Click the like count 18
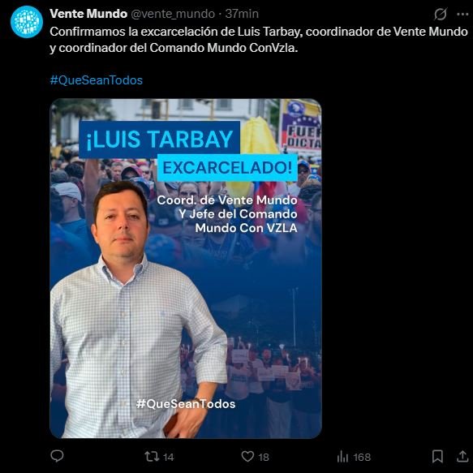The width and height of the screenshot is (473, 473). coord(264,457)
